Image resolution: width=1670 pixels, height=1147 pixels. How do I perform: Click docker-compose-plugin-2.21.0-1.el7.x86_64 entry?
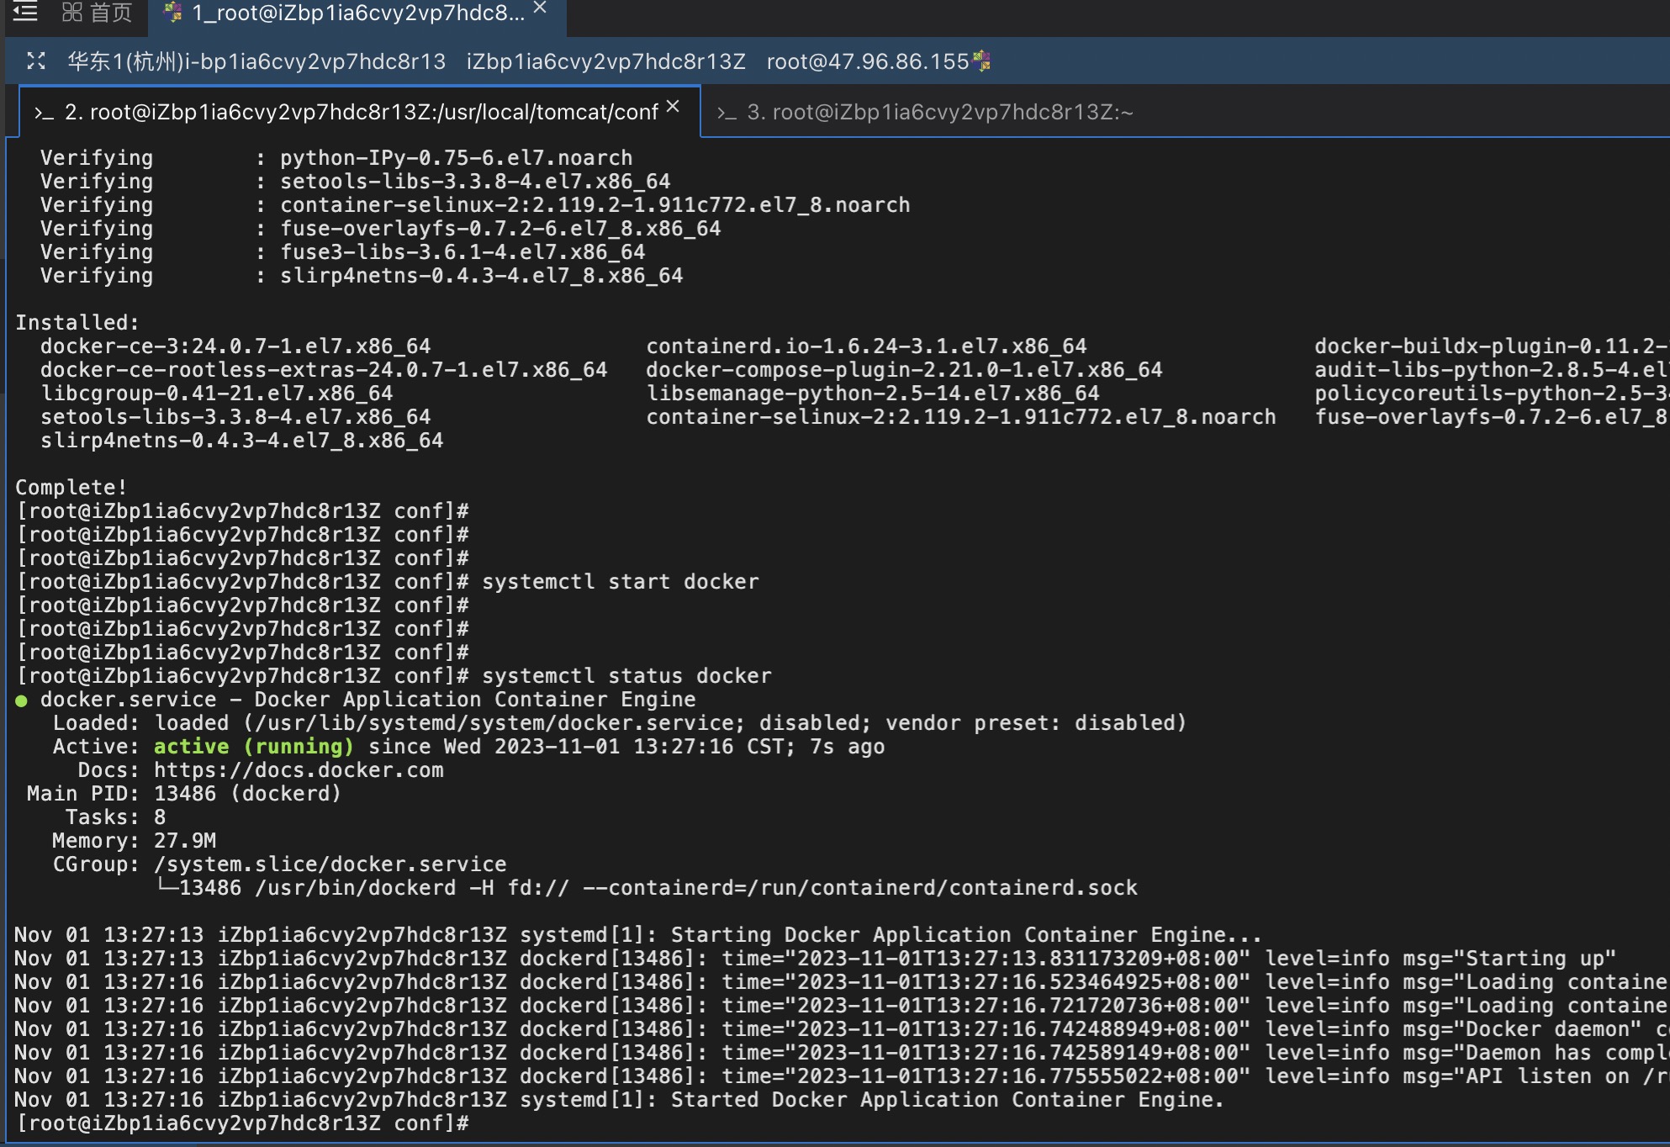pos(904,370)
